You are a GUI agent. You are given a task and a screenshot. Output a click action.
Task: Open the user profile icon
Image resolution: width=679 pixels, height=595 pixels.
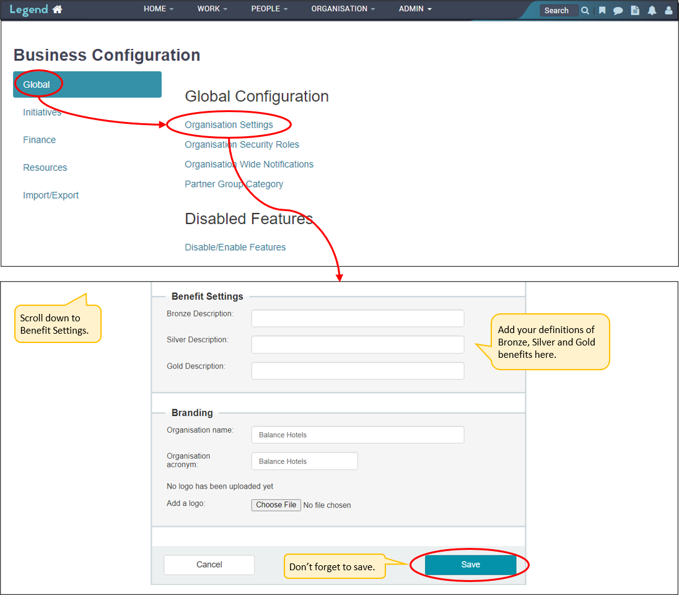(668, 11)
